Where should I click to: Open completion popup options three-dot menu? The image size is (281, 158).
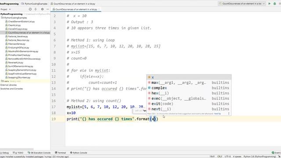tap(229, 114)
